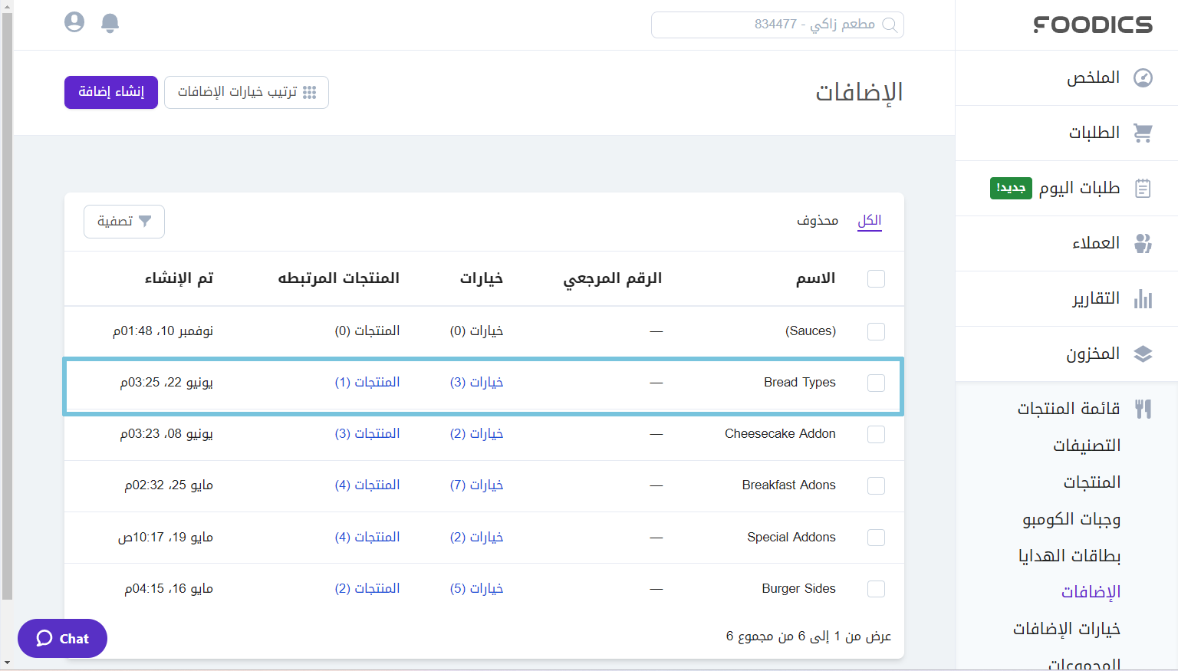This screenshot has height=671, width=1178.
Task: Open the تصفية filter dropdown
Action: point(124,222)
